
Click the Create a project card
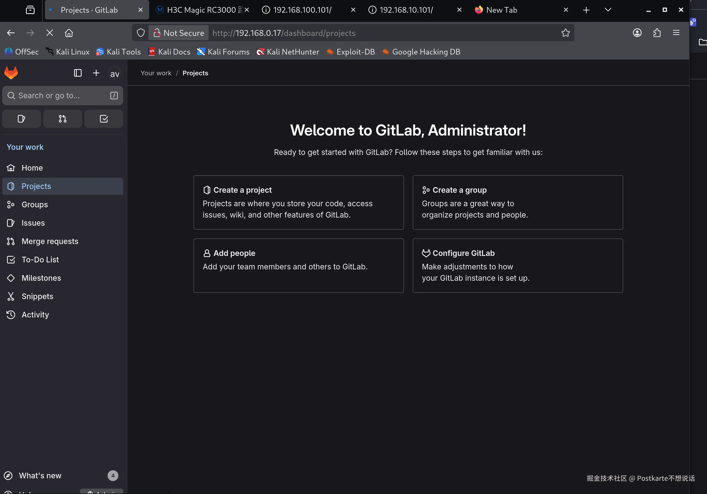coord(298,202)
